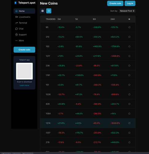
Task: Favorite the coin with 95 traders
Action: [x=129, y=27]
